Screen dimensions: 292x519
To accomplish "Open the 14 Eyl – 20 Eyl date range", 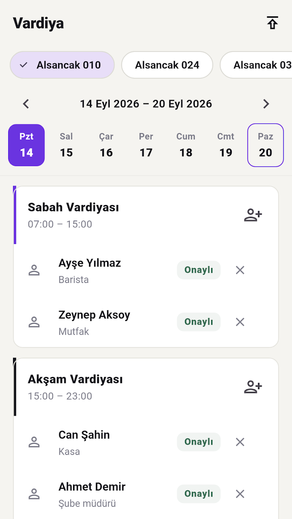I will [146, 104].
